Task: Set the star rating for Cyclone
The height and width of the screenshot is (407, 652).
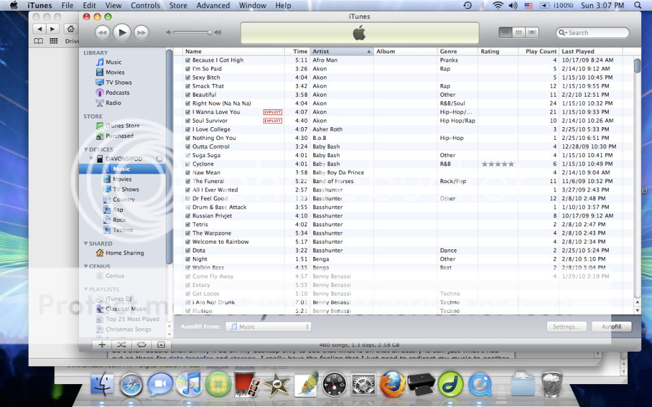Action: point(498,164)
